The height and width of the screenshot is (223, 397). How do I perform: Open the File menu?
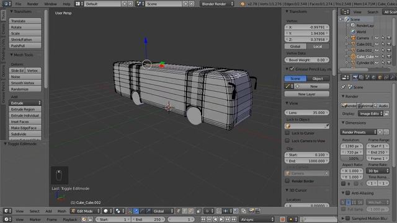(18, 4)
